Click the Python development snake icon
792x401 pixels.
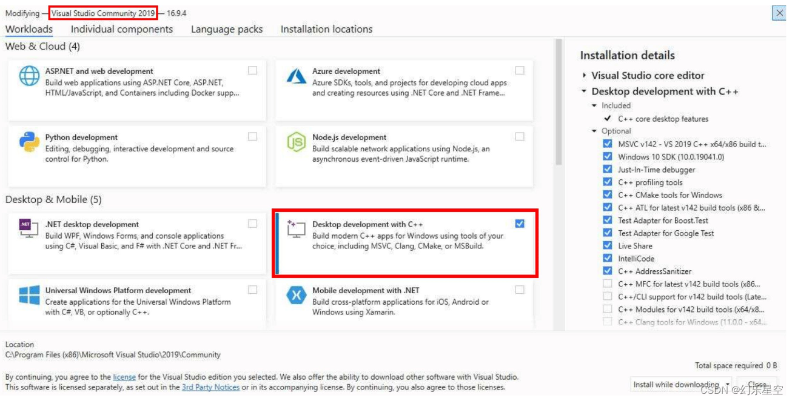tap(29, 143)
